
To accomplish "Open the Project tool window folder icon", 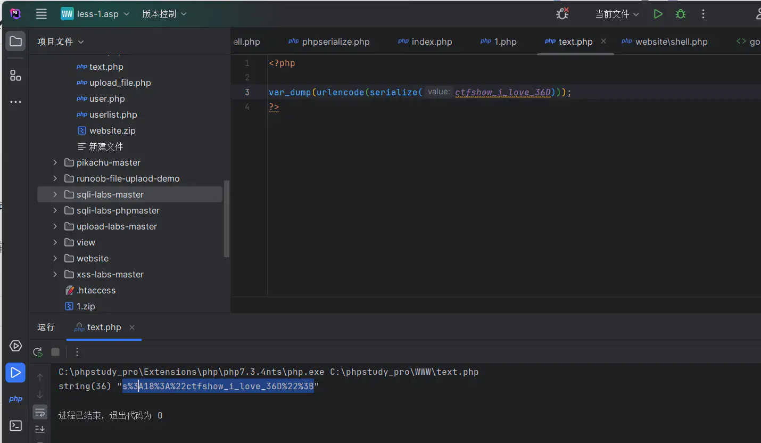I will click(15, 42).
